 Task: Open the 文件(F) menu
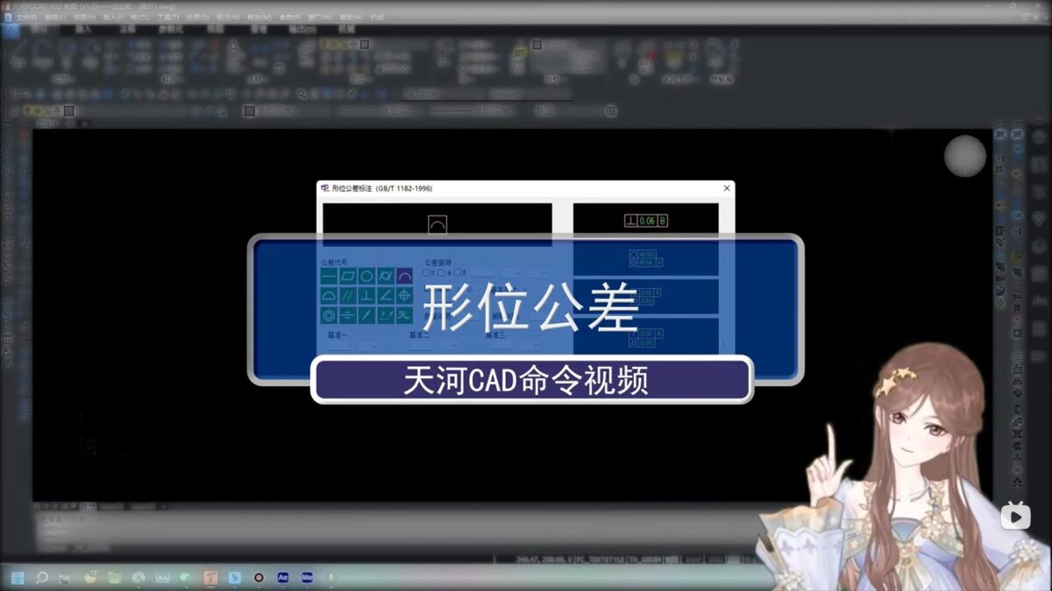coord(25,18)
